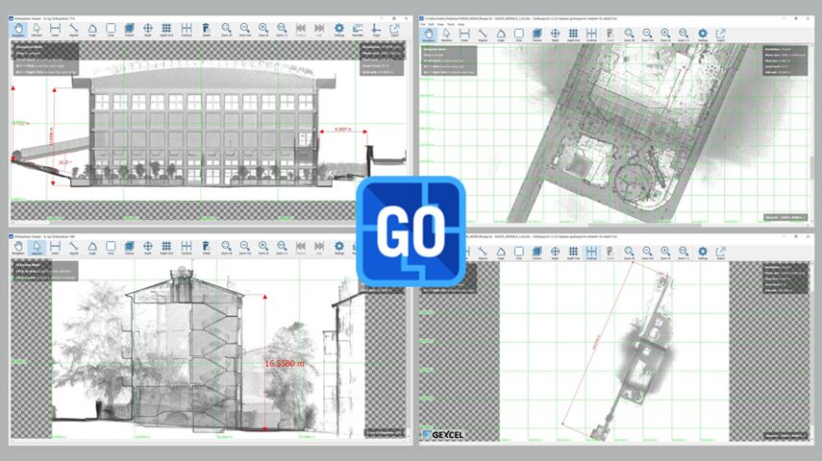The width and height of the screenshot is (822, 461).
Task: Select Navigation hand tool in top-left window
Action: click(x=19, y=30)
